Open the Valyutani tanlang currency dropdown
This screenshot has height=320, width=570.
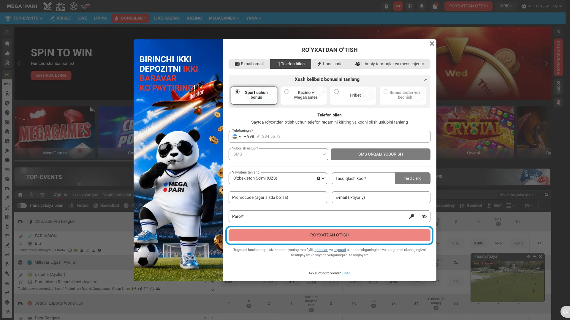tap(278, 178)
